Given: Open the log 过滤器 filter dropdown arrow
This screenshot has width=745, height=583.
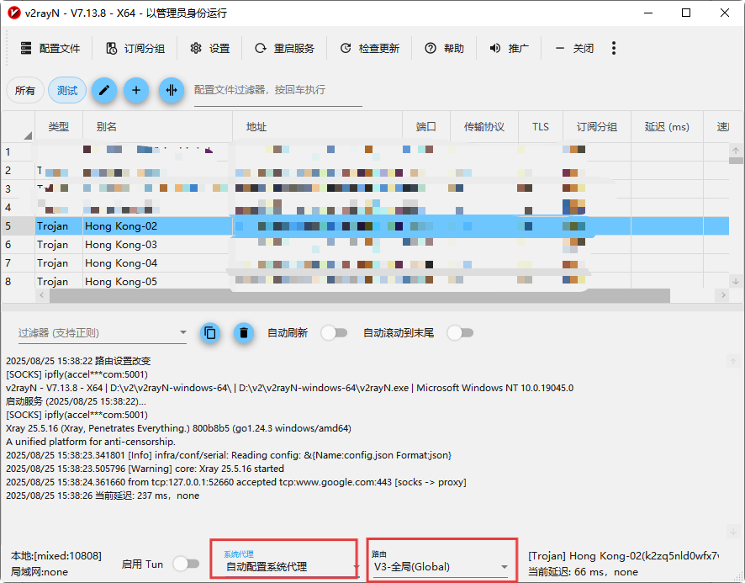Looking at the screenshot, I should [x=183, y=333].
